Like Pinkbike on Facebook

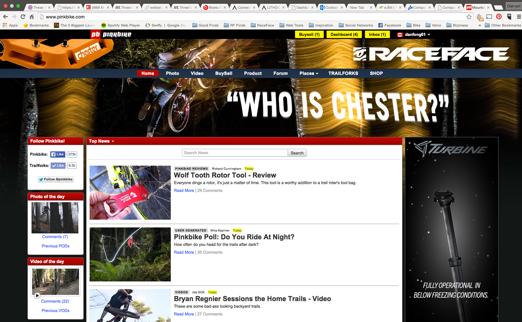point(58,154)
